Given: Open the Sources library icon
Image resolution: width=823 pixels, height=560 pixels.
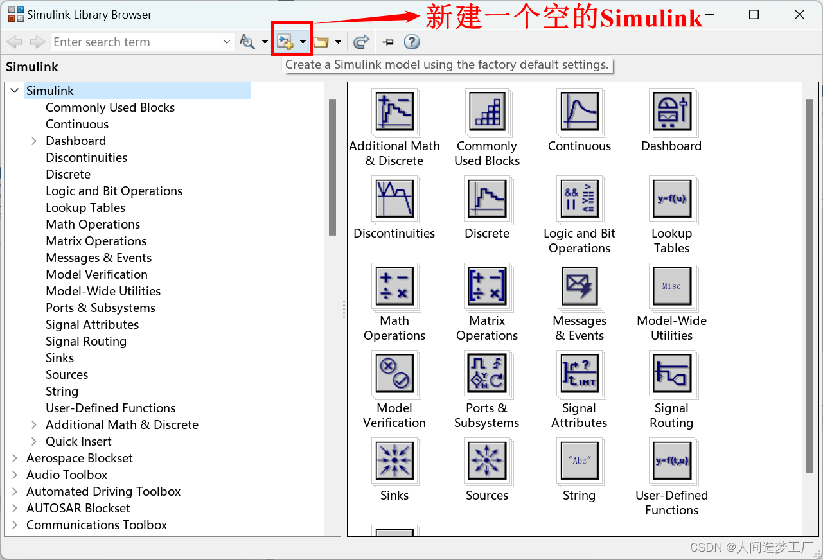Looking at the screenshot, I should pos(487,461).
